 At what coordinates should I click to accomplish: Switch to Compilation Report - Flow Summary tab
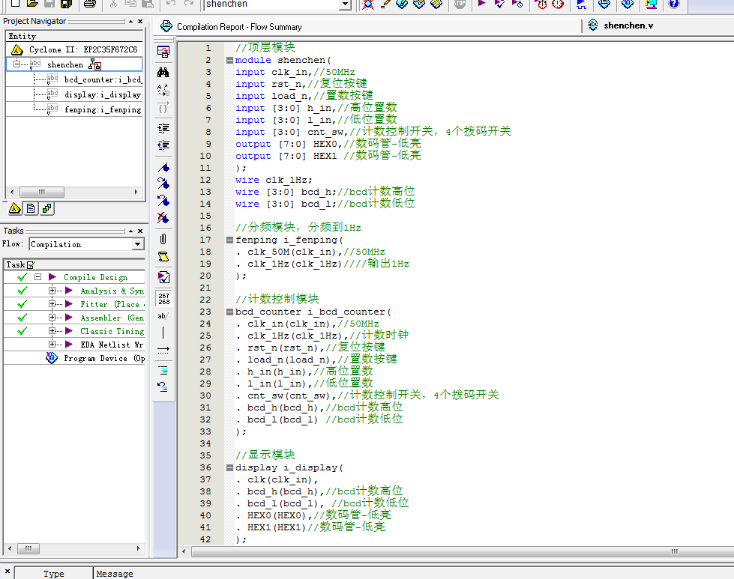point(238,26)
